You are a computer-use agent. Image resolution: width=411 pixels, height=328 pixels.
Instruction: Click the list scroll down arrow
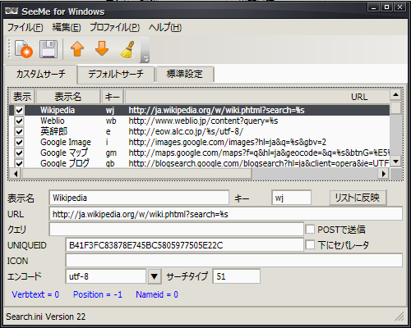click(x=395, y=162)
